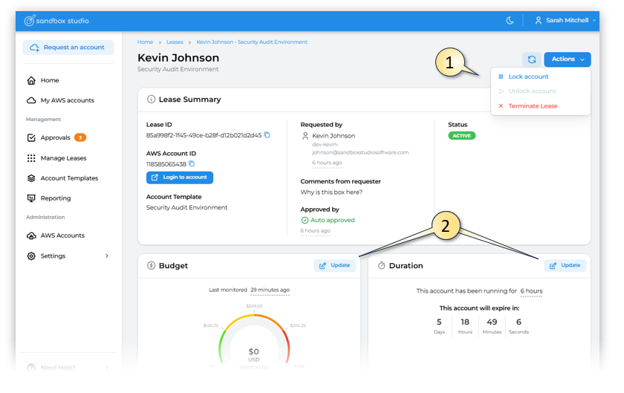Screen dimensions: 624x393
Task: Select Unlock account menu entry
Action: click(x=532, y=91)
